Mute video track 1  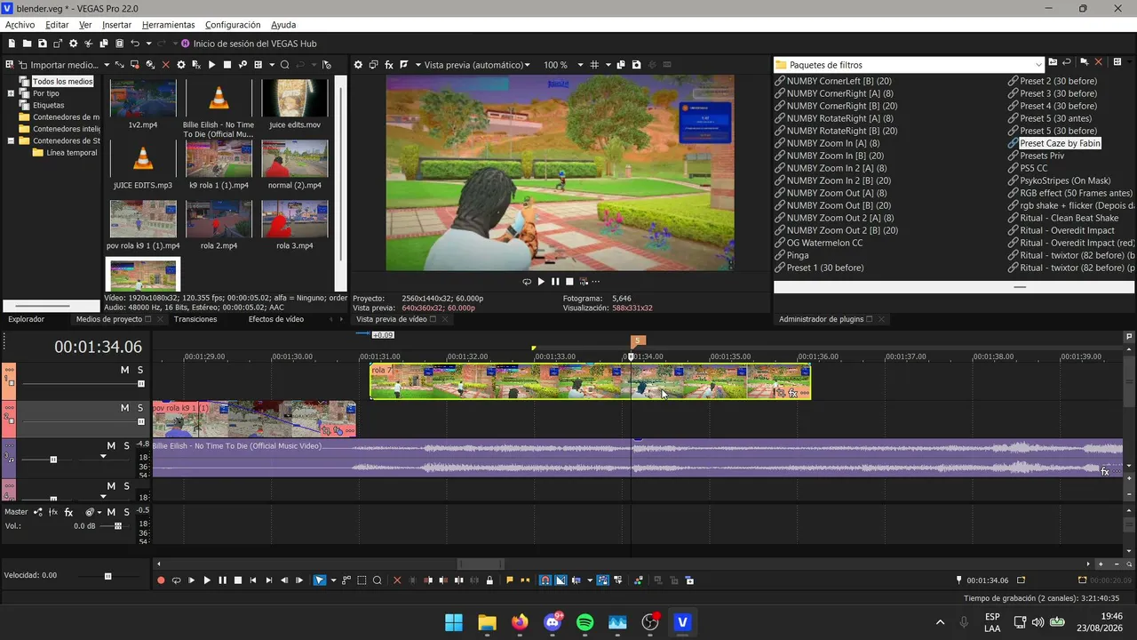point(125,370)
